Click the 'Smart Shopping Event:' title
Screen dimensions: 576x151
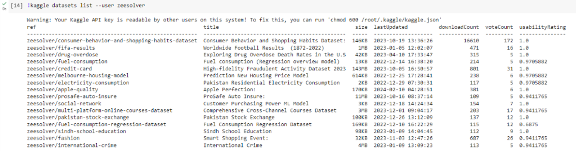[x=236, y=138]
